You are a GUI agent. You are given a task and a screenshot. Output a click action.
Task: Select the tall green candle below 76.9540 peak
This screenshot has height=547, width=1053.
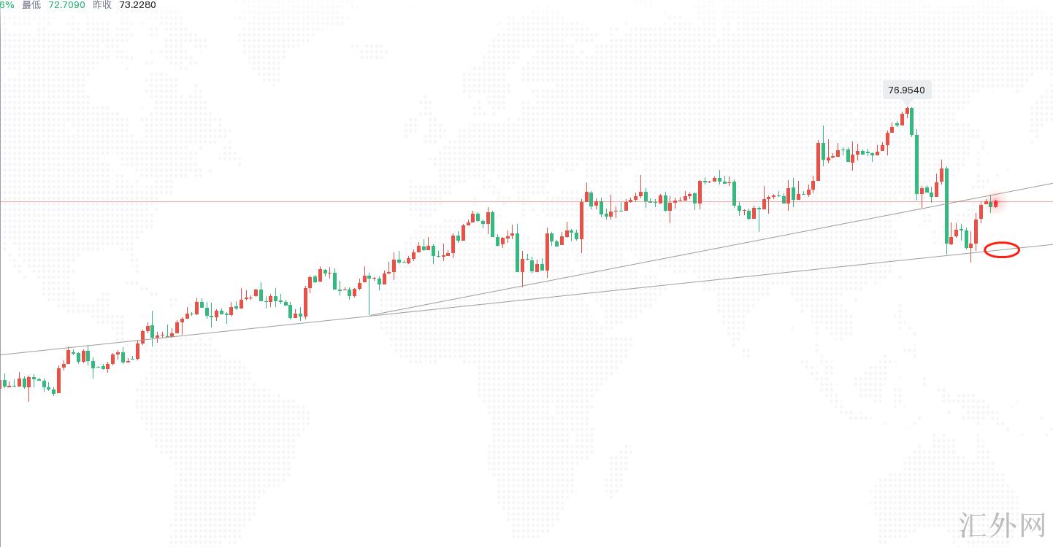917,164
